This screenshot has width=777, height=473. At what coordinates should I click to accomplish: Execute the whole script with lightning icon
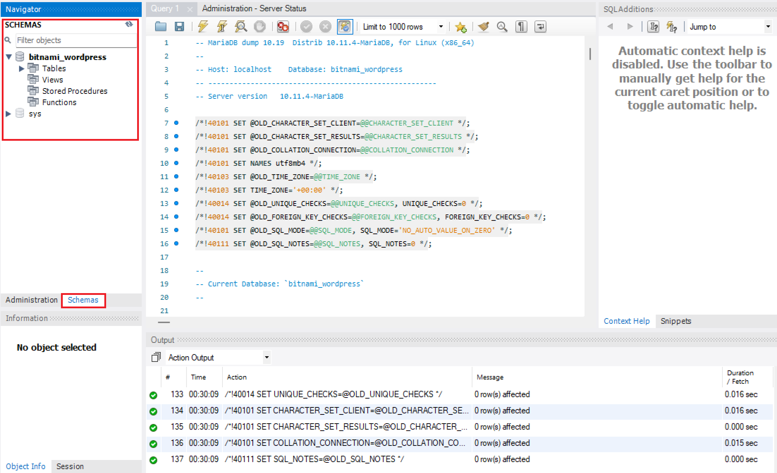[x=203, y=27]
